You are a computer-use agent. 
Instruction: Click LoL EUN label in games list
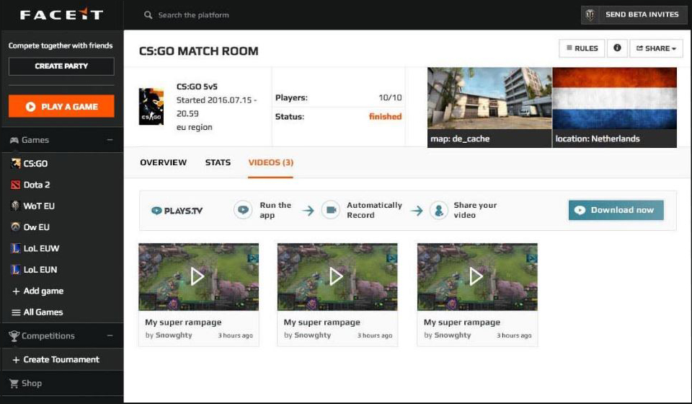click(x=40, y=269)
